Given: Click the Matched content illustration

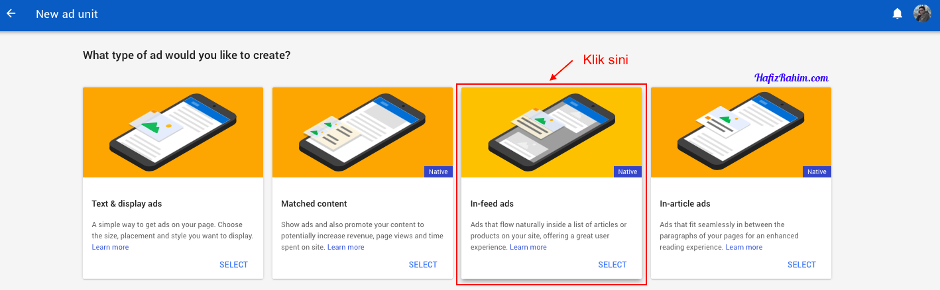Looking at the screenshot, I should click(x=362, y=132).
